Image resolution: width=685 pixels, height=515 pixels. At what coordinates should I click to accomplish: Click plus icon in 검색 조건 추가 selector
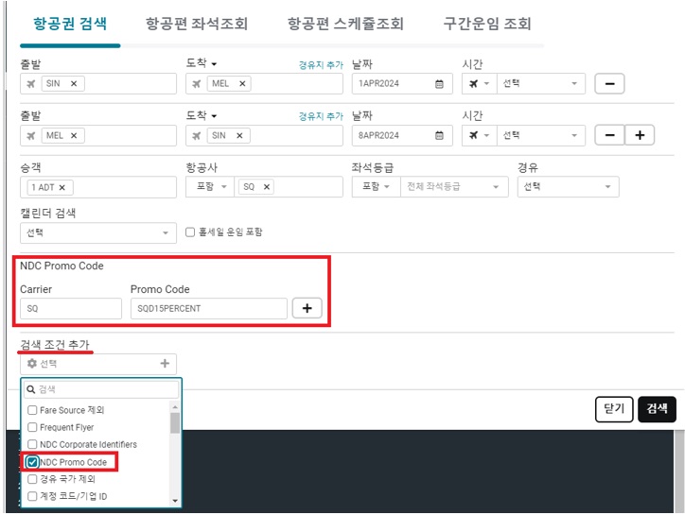[165, 363]
